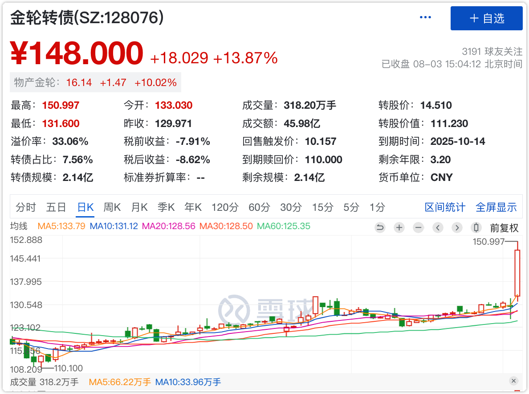Close the volume indicator panel
The image size is (529, 394).
click(513, 381)
